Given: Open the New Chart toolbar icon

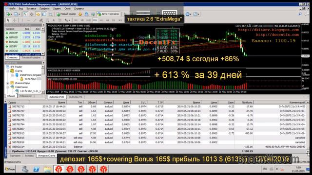Looking at the screenshot, I should coord(8,14).
